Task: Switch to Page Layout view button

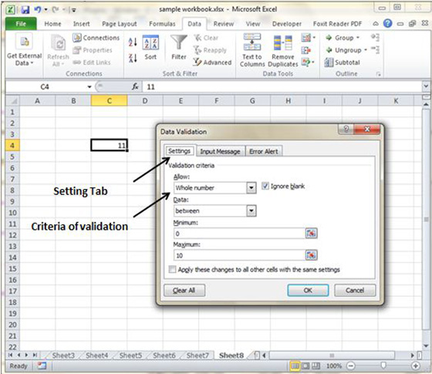Action: (305, 366)
